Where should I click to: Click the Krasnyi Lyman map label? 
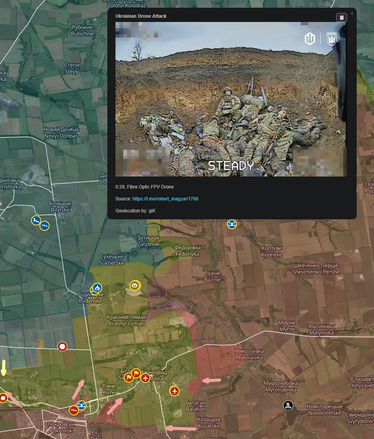point(127,320)
